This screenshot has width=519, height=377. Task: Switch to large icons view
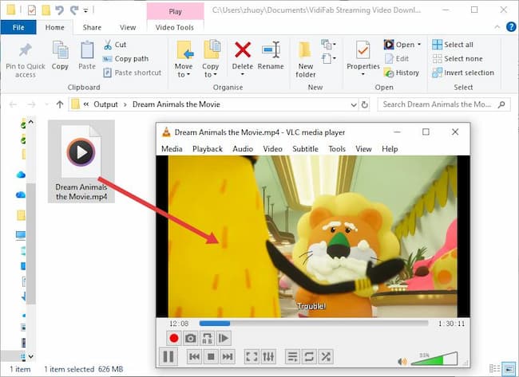pos(508,368)
